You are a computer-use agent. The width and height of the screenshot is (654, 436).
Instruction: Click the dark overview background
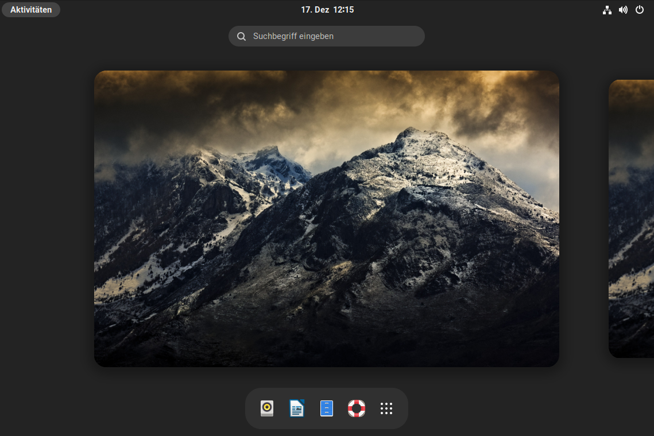pos(46,229)
